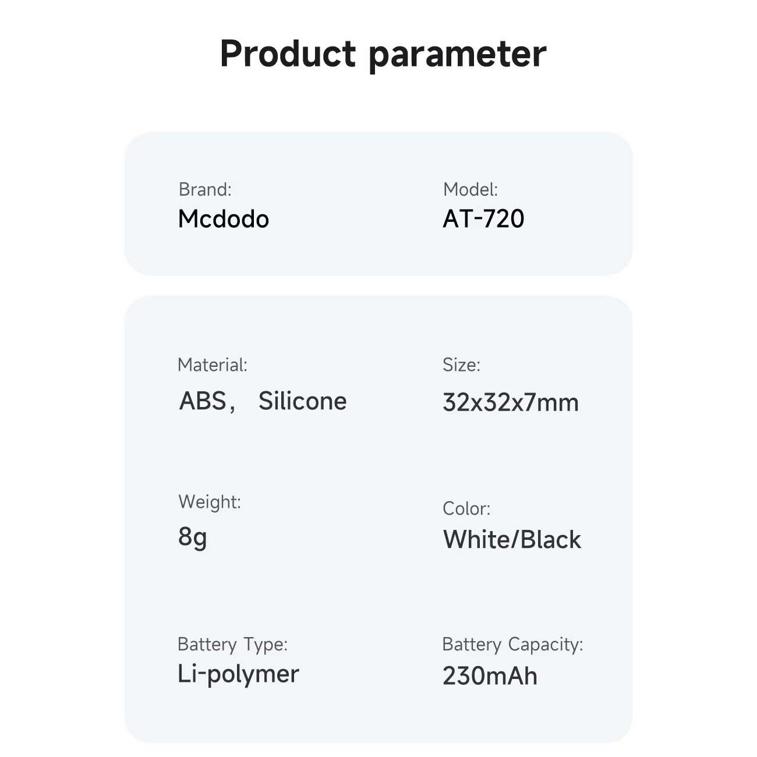Click the "Size:" label
The height and width of the screenshot is (757, 757).
[x=461, y=365]
